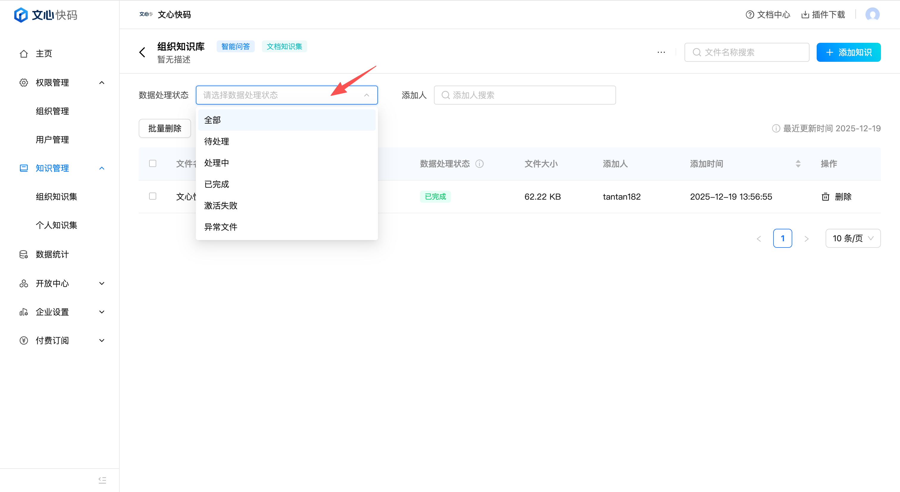Click the delete trash icon for the file
The image size is (900, 492).
point(825,197)
